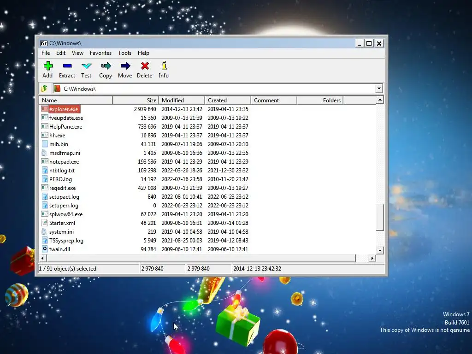
Task: Click the fveupdate.exe file icon
Action: (x=45, y=118)
